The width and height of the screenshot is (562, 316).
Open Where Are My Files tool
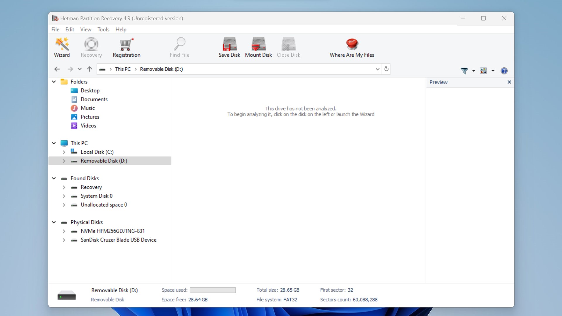tap(352, 46)
